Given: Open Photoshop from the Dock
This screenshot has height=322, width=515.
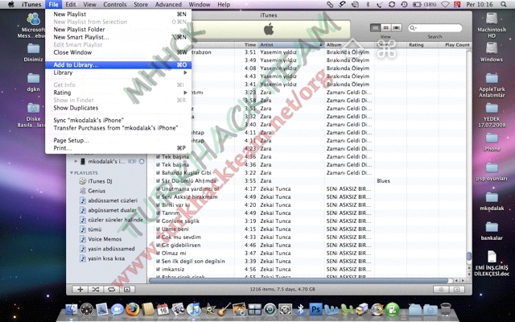Looking at the screenshot, I should tap(315, 309).
